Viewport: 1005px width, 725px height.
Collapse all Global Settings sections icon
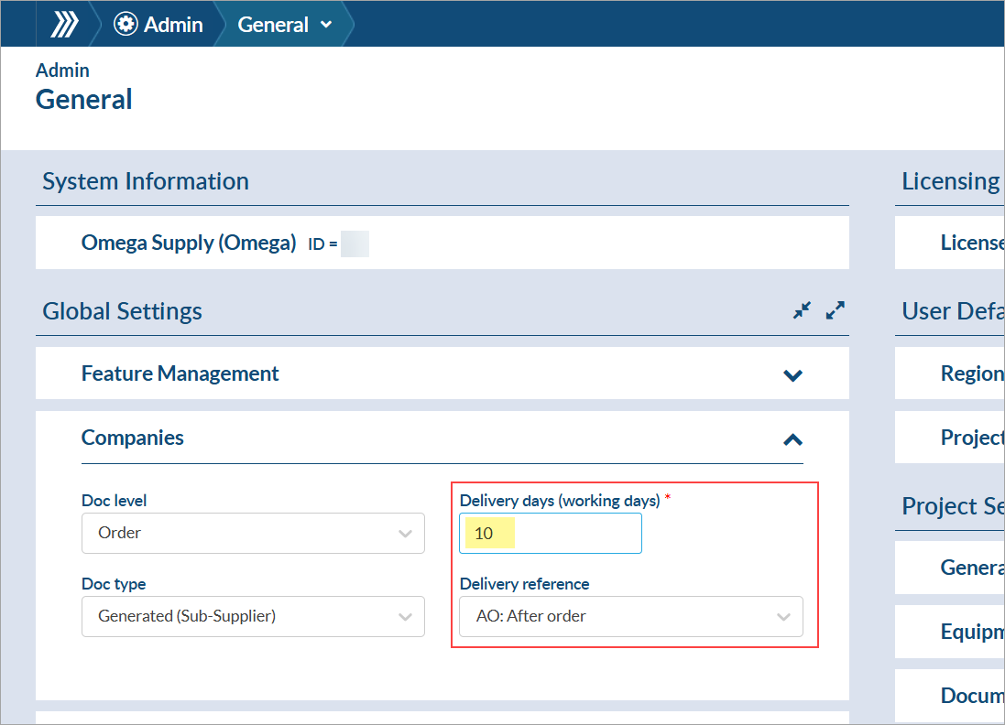pyautogui.click(x=803, y=311)
